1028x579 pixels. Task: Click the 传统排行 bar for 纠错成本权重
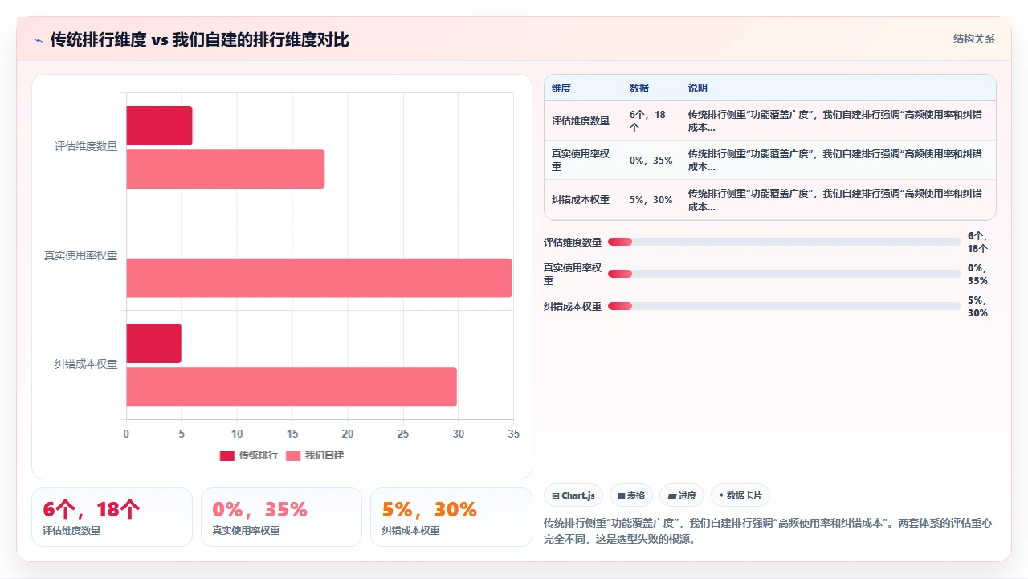tap(153, 344)
